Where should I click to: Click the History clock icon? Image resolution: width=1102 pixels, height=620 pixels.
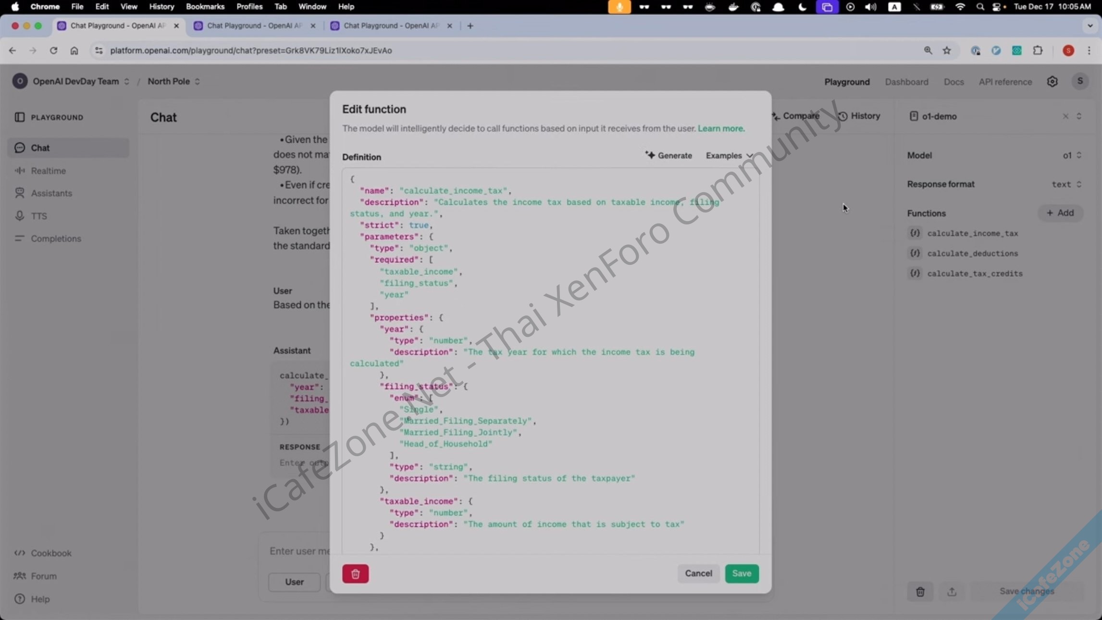[843, 116]
